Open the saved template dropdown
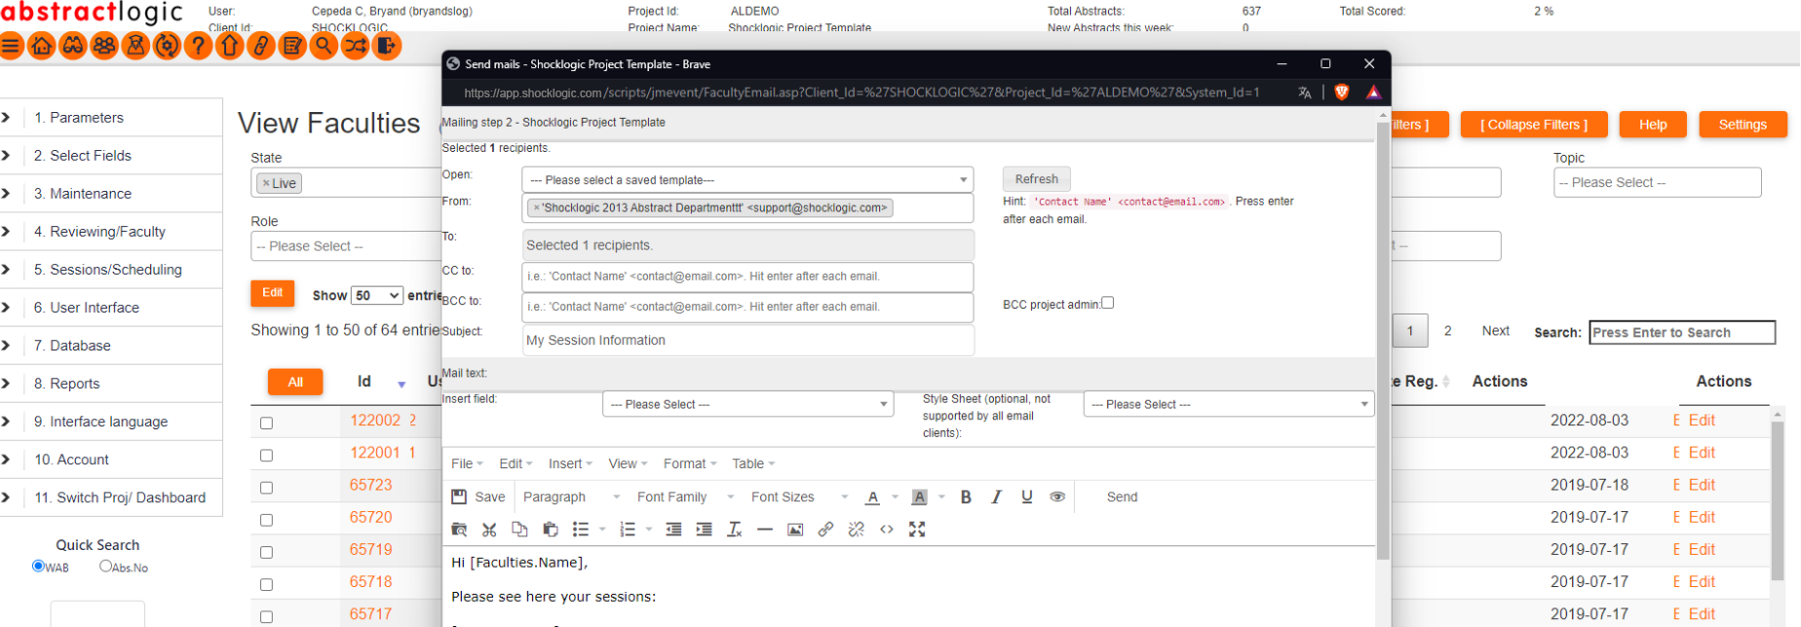The height and width of the screenshot is (627, 1801). coord(747,180)
